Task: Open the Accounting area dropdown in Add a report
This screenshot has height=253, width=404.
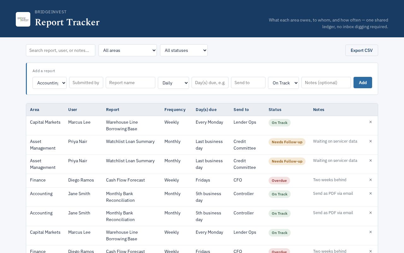Action: coord(50,83)
